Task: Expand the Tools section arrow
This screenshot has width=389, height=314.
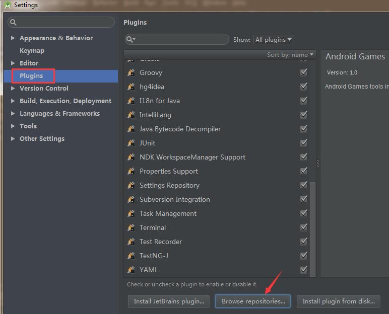Action: pyautogui.click(x=13, y=126)
